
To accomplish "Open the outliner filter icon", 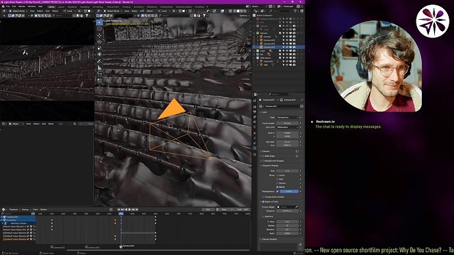I will 295,11.
